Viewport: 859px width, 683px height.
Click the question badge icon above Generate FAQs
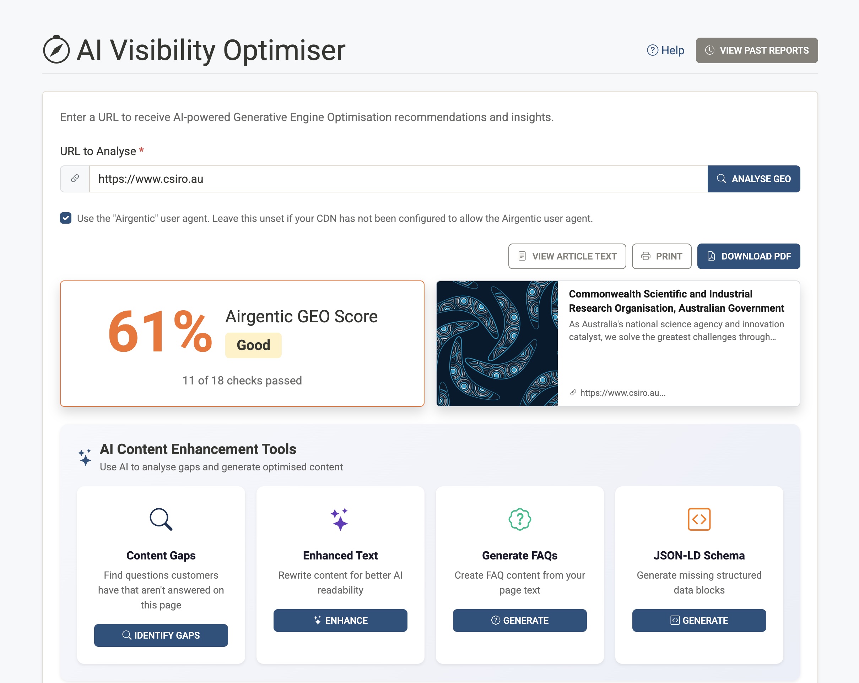[x=519, y=519]
